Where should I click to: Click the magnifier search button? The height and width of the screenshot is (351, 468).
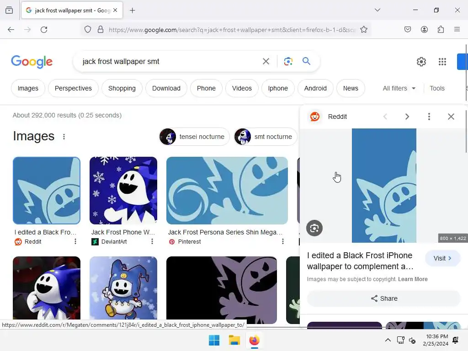click(307, 61)
